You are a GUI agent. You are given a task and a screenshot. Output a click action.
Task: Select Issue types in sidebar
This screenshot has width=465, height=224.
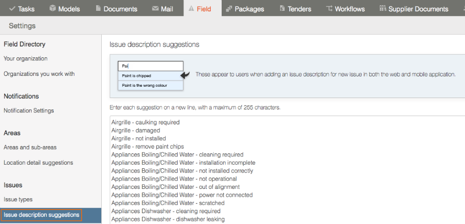tap(18, 199)
